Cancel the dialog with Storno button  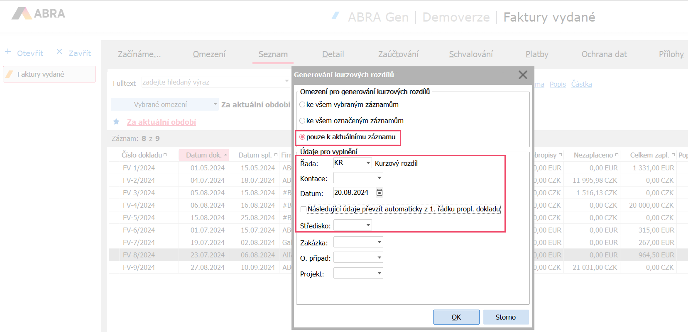coord(505,317)
